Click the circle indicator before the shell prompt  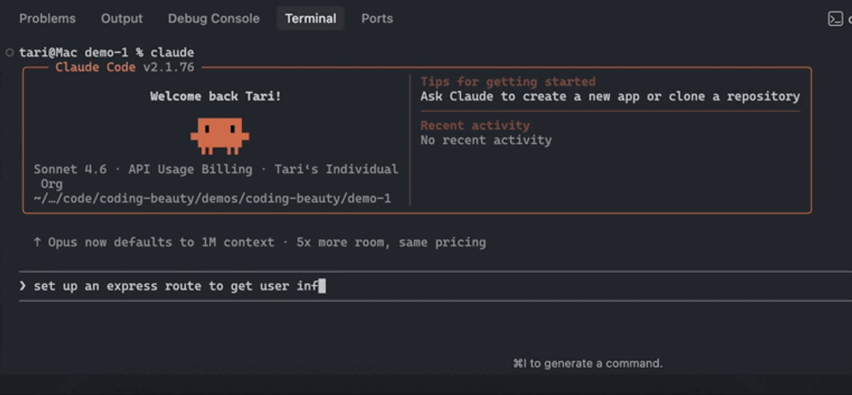coord(9,52)
